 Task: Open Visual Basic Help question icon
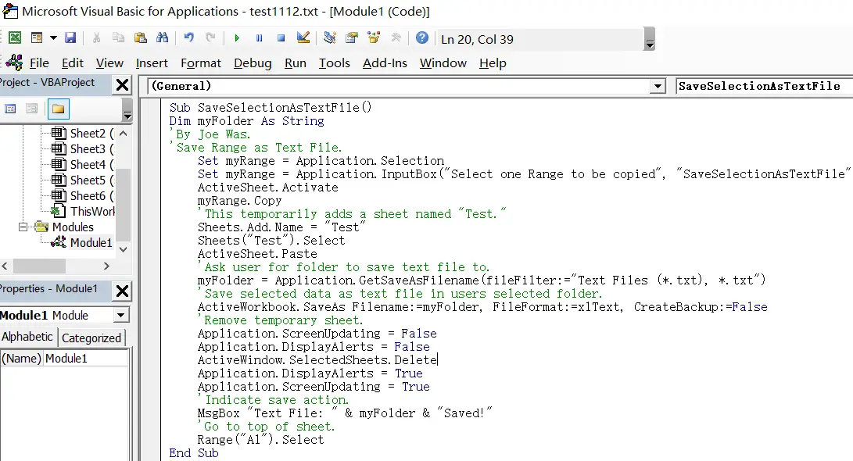[422, 38]
